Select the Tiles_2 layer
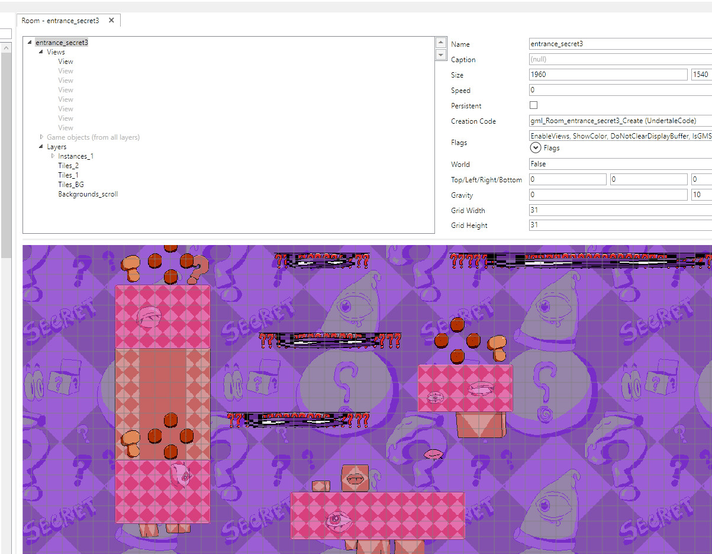712x554 pixels. (67, 165)
